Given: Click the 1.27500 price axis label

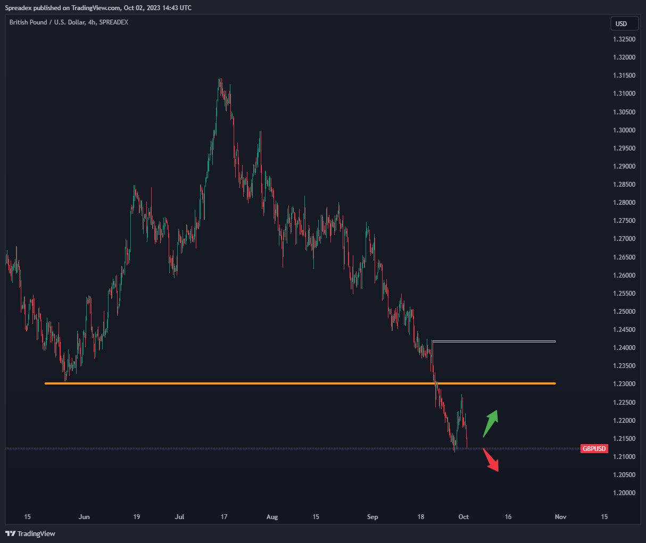Looking at the screenshot, I should (x=624, y=221).
